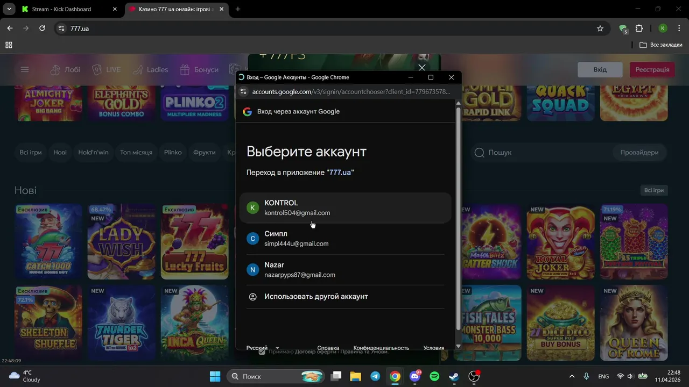Reload the 777.ua page
689x387 pixels.
pyautogui.click(x=42, y=28)
